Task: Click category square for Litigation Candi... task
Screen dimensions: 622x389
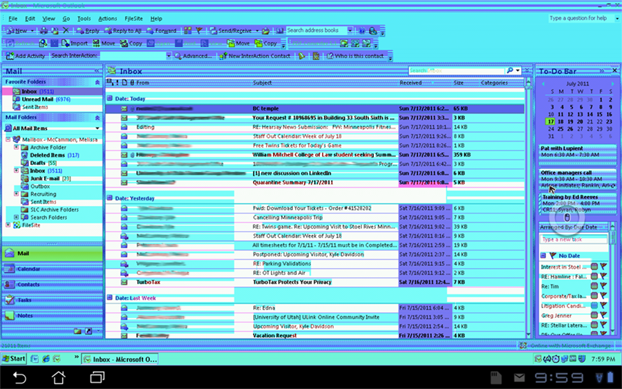Action: [594, 305]
